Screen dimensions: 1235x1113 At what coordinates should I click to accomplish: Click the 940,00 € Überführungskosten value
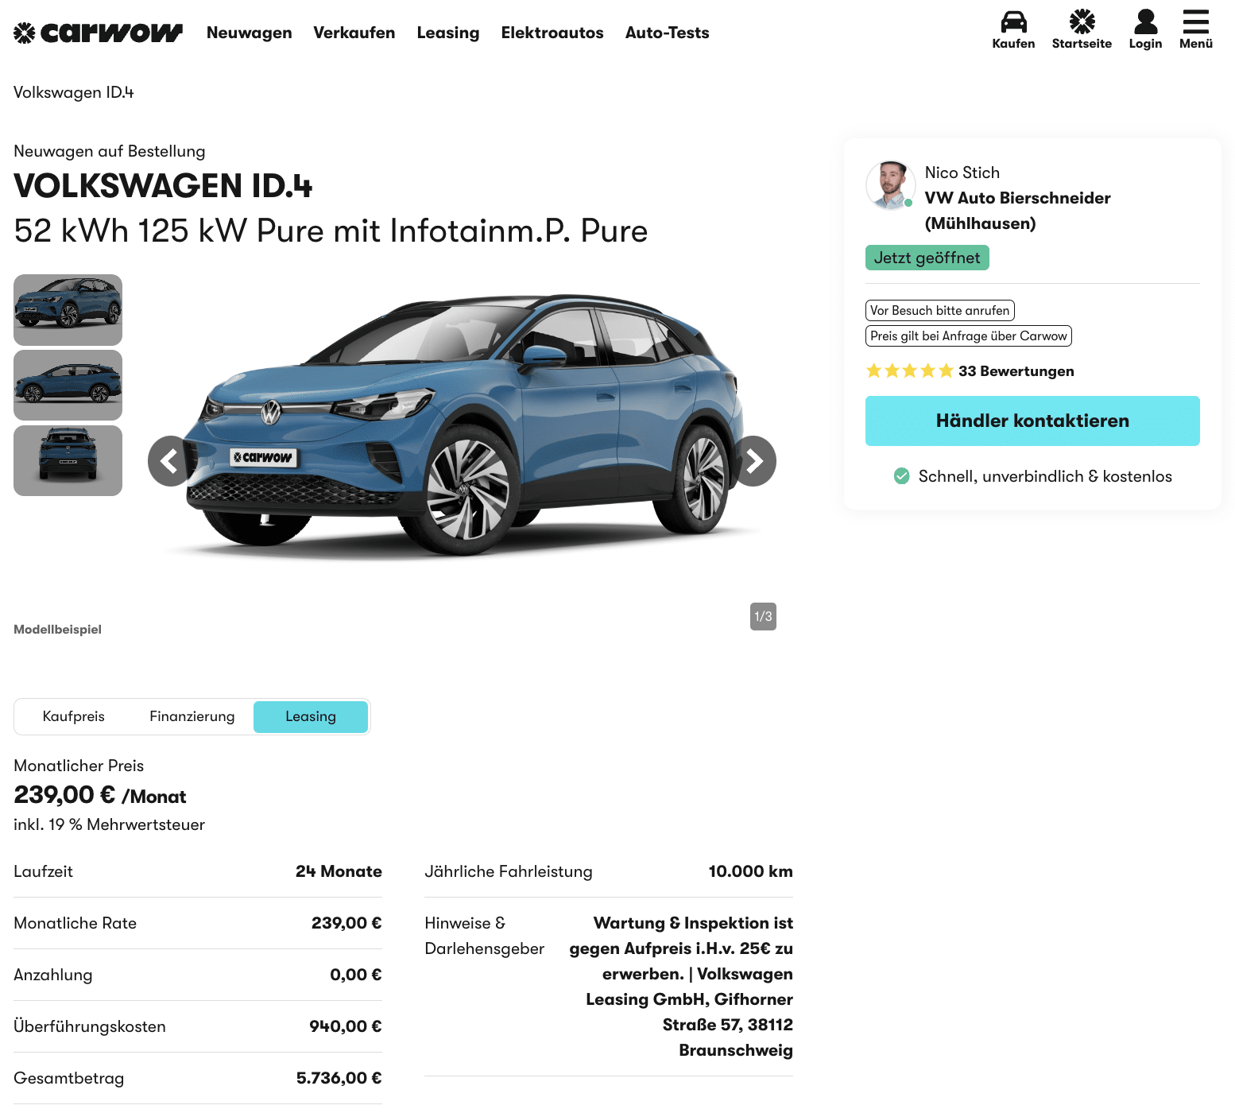pos(346,1026)
